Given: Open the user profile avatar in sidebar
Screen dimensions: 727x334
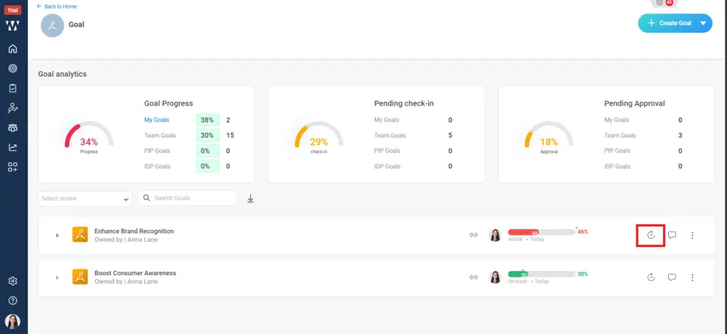Looking at the screenshot, I should tap(13, 321).
